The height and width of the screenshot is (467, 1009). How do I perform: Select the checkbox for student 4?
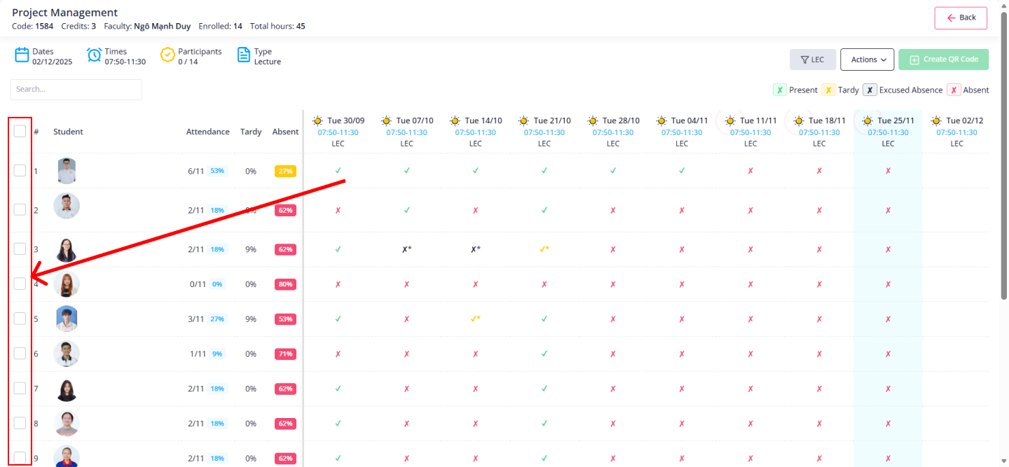pyautogui.click(x=20, y=284)
